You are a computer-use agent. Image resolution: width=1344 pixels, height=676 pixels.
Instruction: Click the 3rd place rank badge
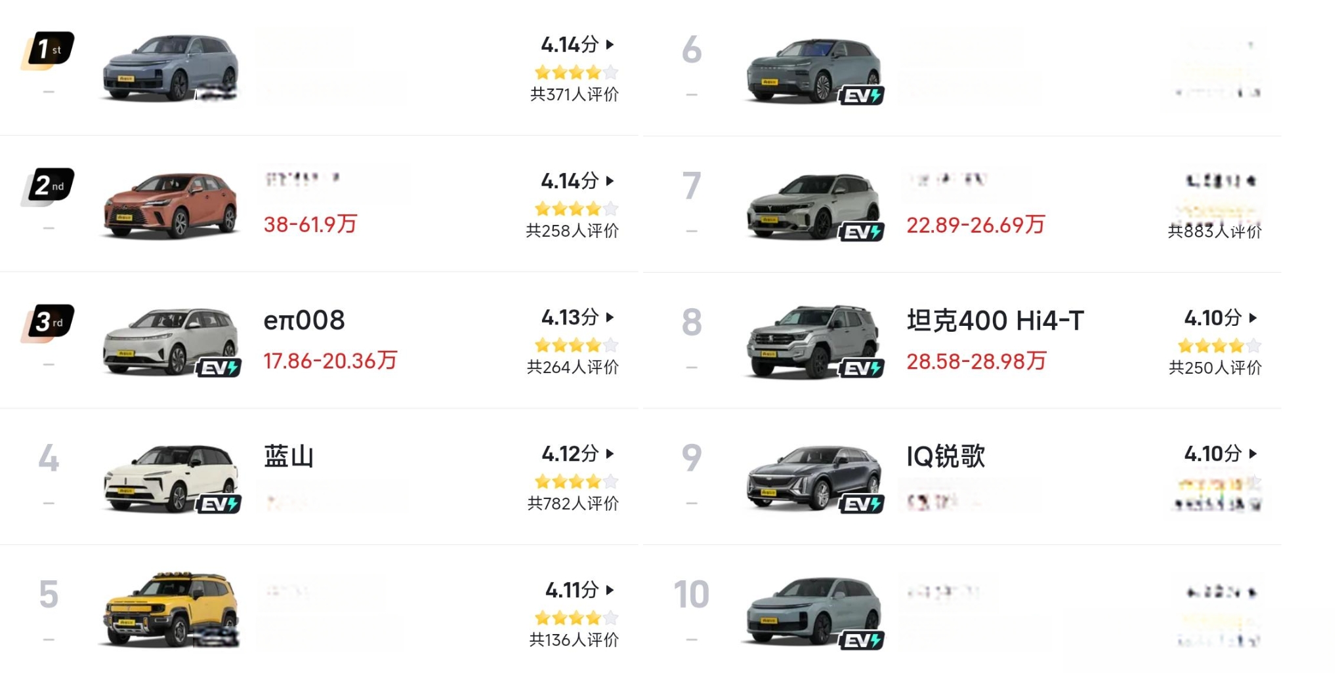(x=47, y=322)
